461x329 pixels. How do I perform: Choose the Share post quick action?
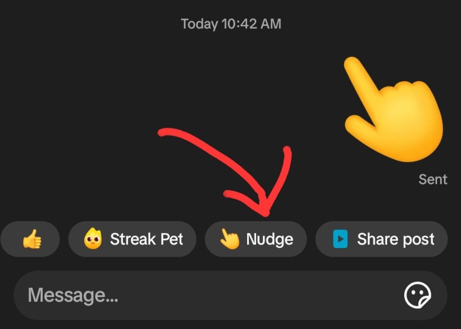pos(382,239)
